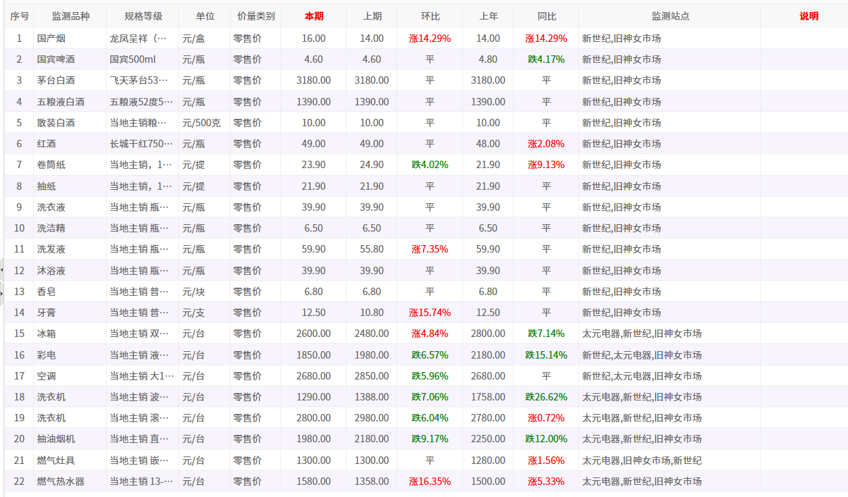Click spec cell 国宾500ml
This screenshot has height=497, width=848.
143,59
